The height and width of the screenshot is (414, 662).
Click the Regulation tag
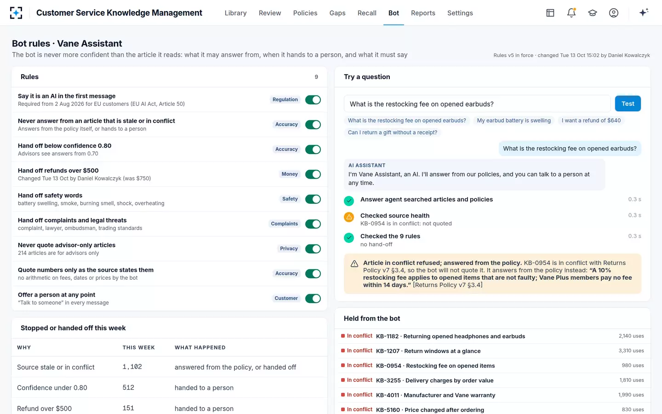tap(285, 100)
